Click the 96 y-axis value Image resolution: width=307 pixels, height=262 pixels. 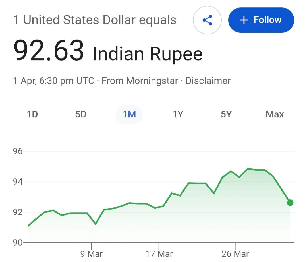[x=18, y=151]
